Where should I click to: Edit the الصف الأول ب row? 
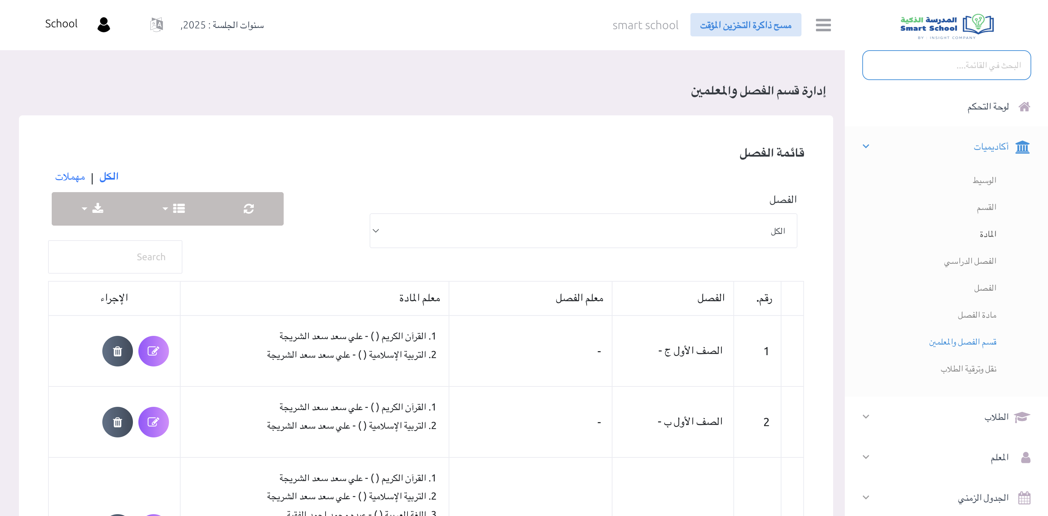click(x=153, y=422)
